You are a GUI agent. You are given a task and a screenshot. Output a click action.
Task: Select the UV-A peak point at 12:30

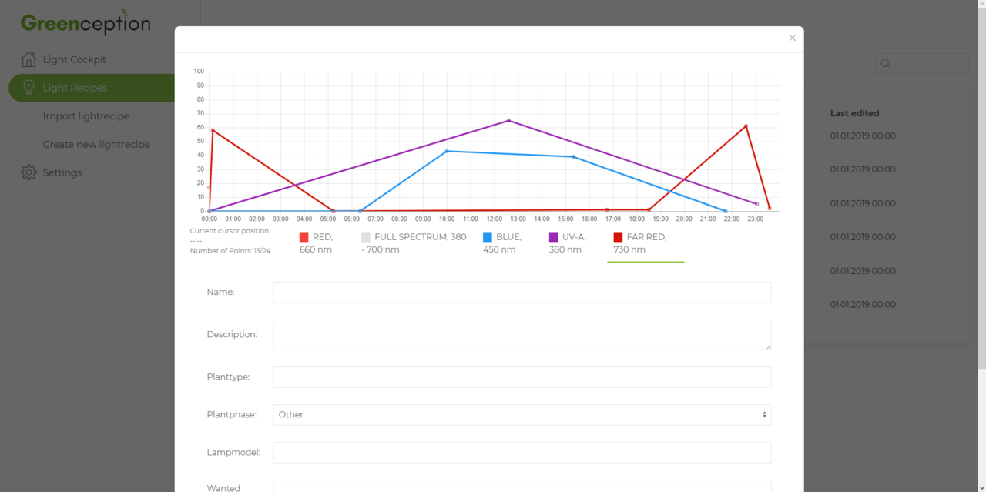click(x=508, y=120)
